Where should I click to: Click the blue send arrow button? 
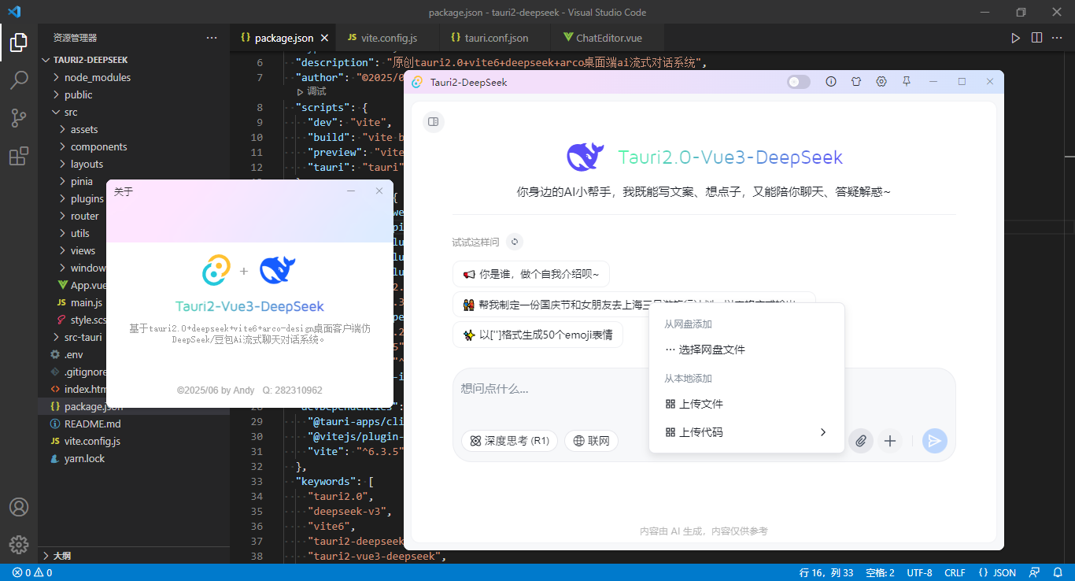pyautogui.click(x=935, y=441)
